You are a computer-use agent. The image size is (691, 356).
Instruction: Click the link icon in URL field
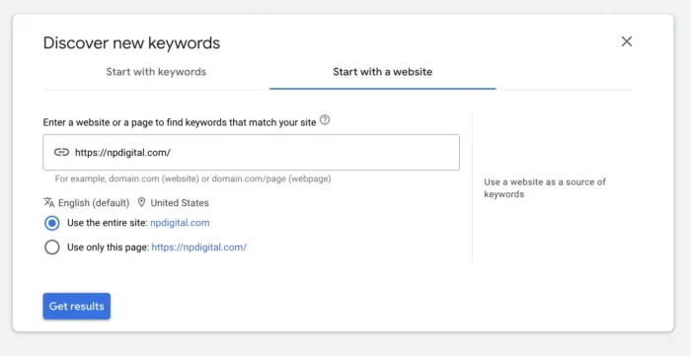tap(61, 152)
